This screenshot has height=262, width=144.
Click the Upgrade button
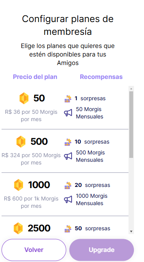click(x=101, y=250)
